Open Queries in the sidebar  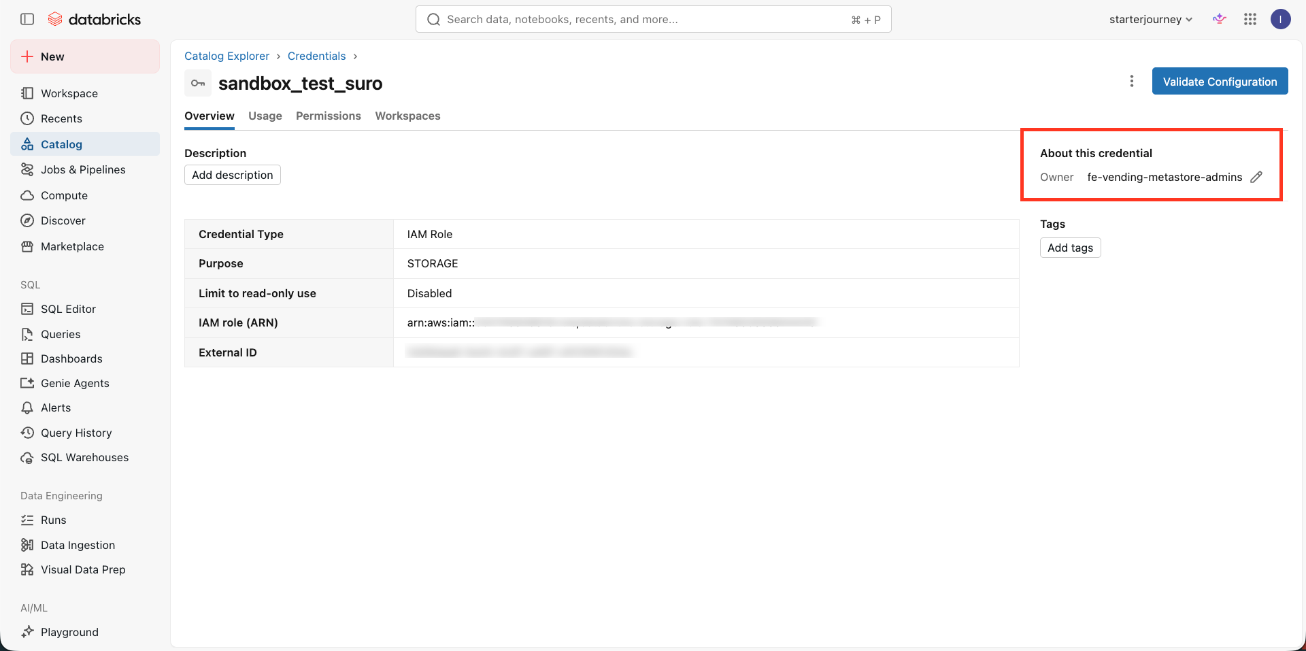[85, 334]
